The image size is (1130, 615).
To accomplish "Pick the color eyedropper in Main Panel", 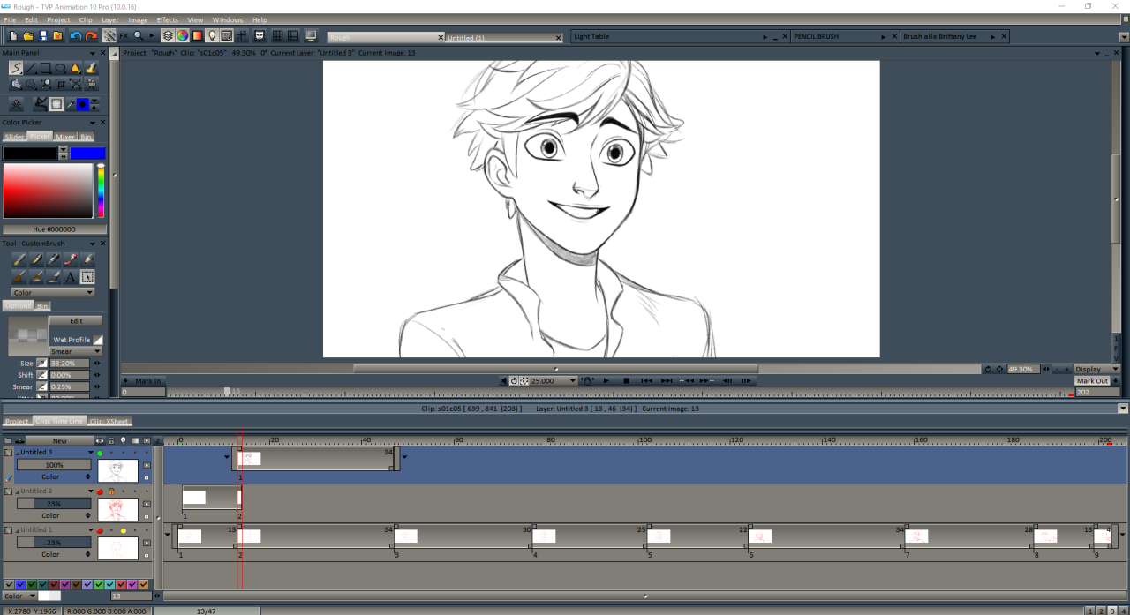I will point(71,104).
